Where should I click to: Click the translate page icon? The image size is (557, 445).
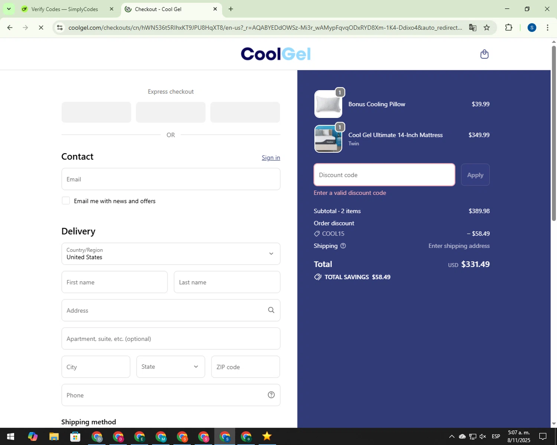[472, 27]
